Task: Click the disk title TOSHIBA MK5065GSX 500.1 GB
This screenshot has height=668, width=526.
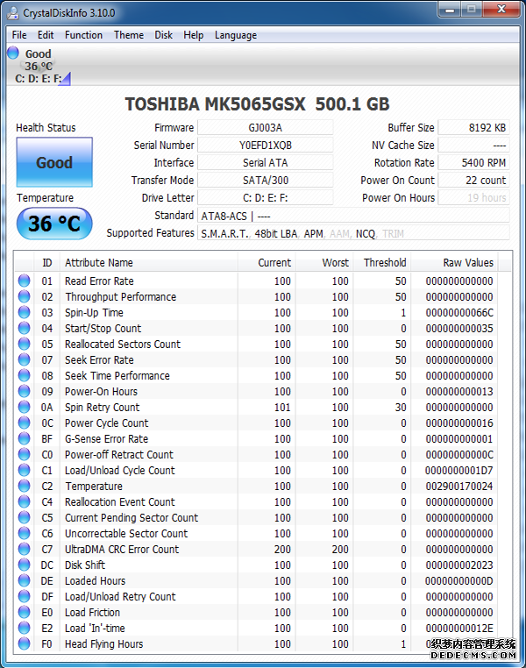Action: click(x=257, y=104)
